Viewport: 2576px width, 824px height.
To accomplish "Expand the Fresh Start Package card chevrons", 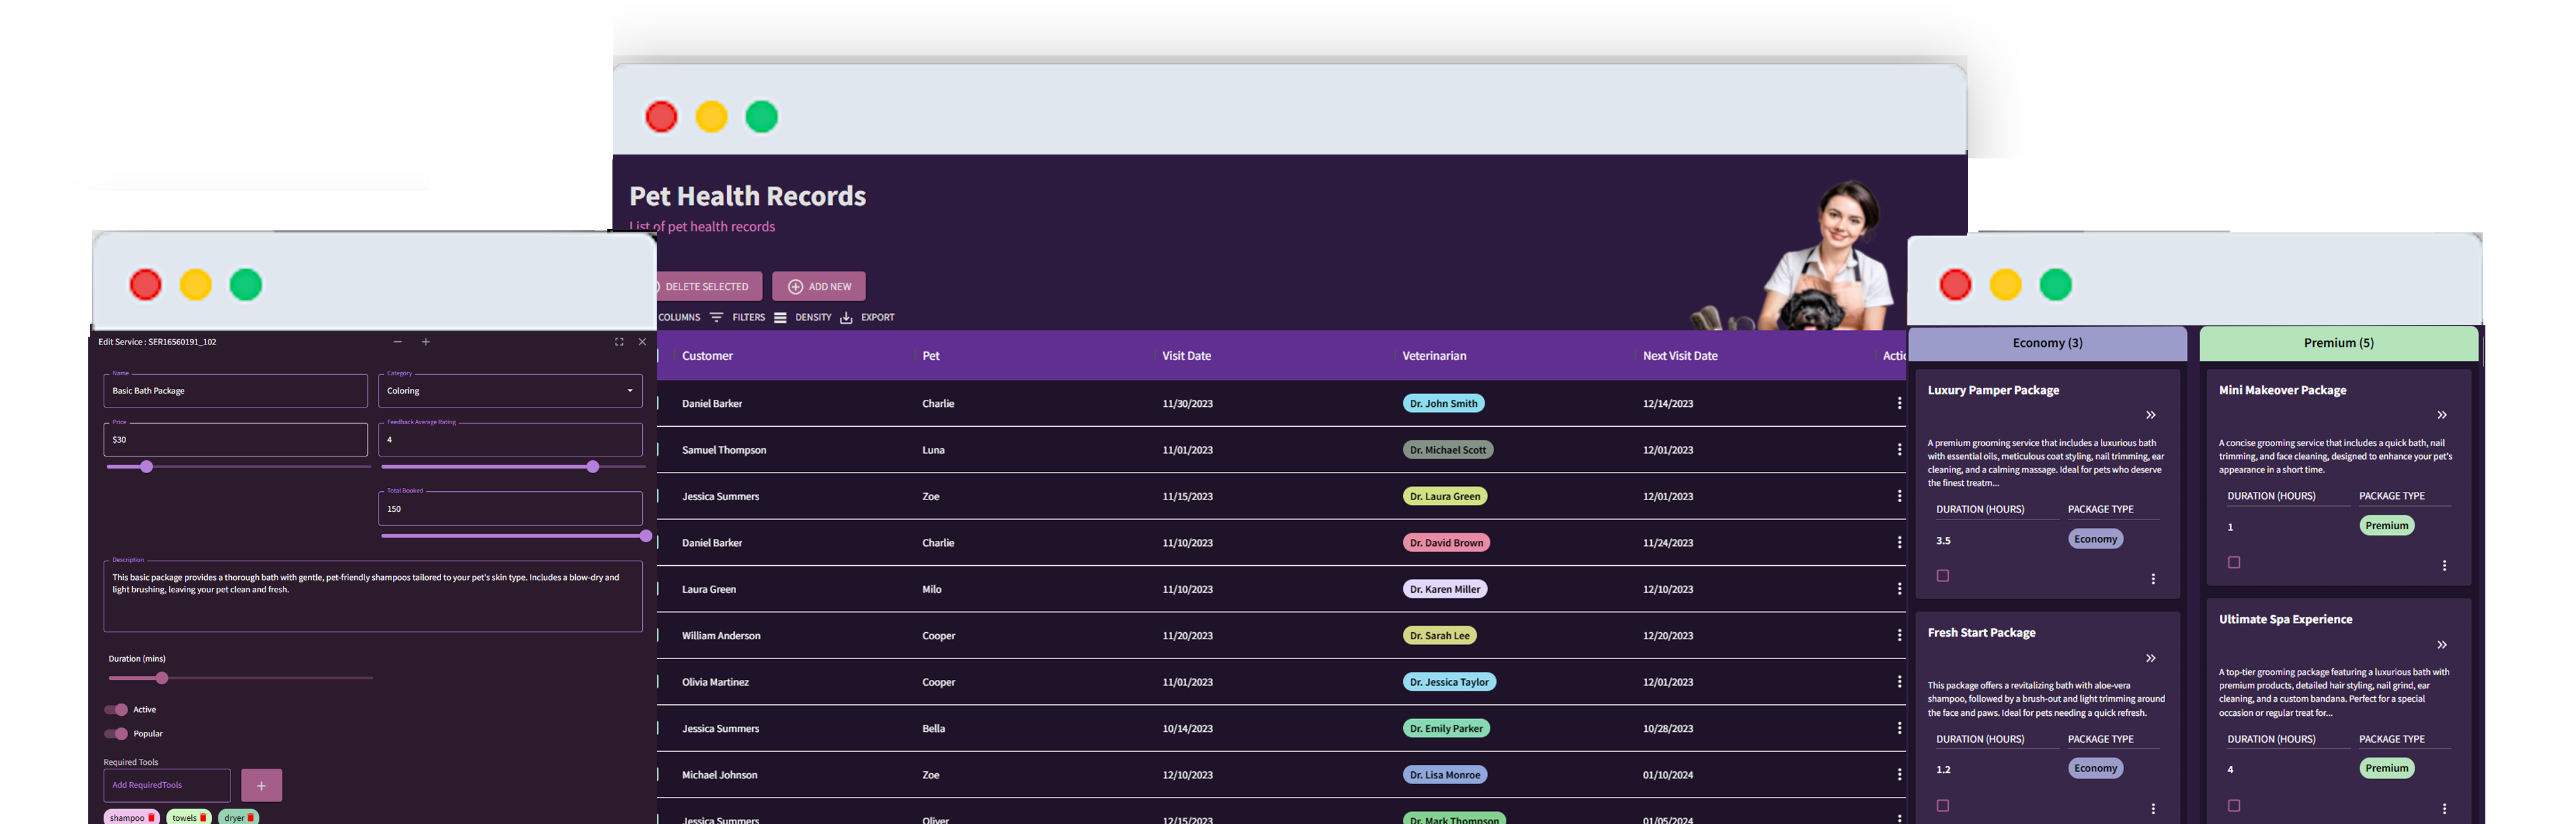I will coord(2151,658).
